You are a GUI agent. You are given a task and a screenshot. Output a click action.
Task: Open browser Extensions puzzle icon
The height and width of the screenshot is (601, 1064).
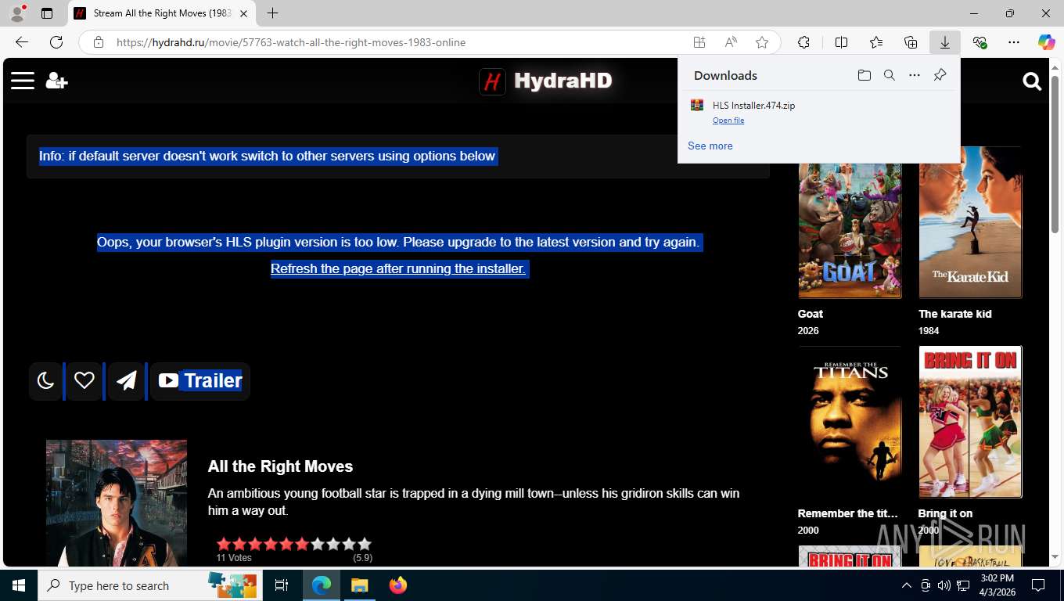point(803,42)
